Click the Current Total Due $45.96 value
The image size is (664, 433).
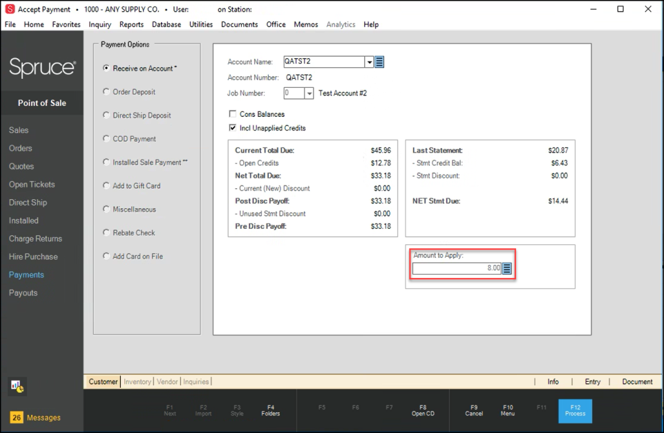381,150
